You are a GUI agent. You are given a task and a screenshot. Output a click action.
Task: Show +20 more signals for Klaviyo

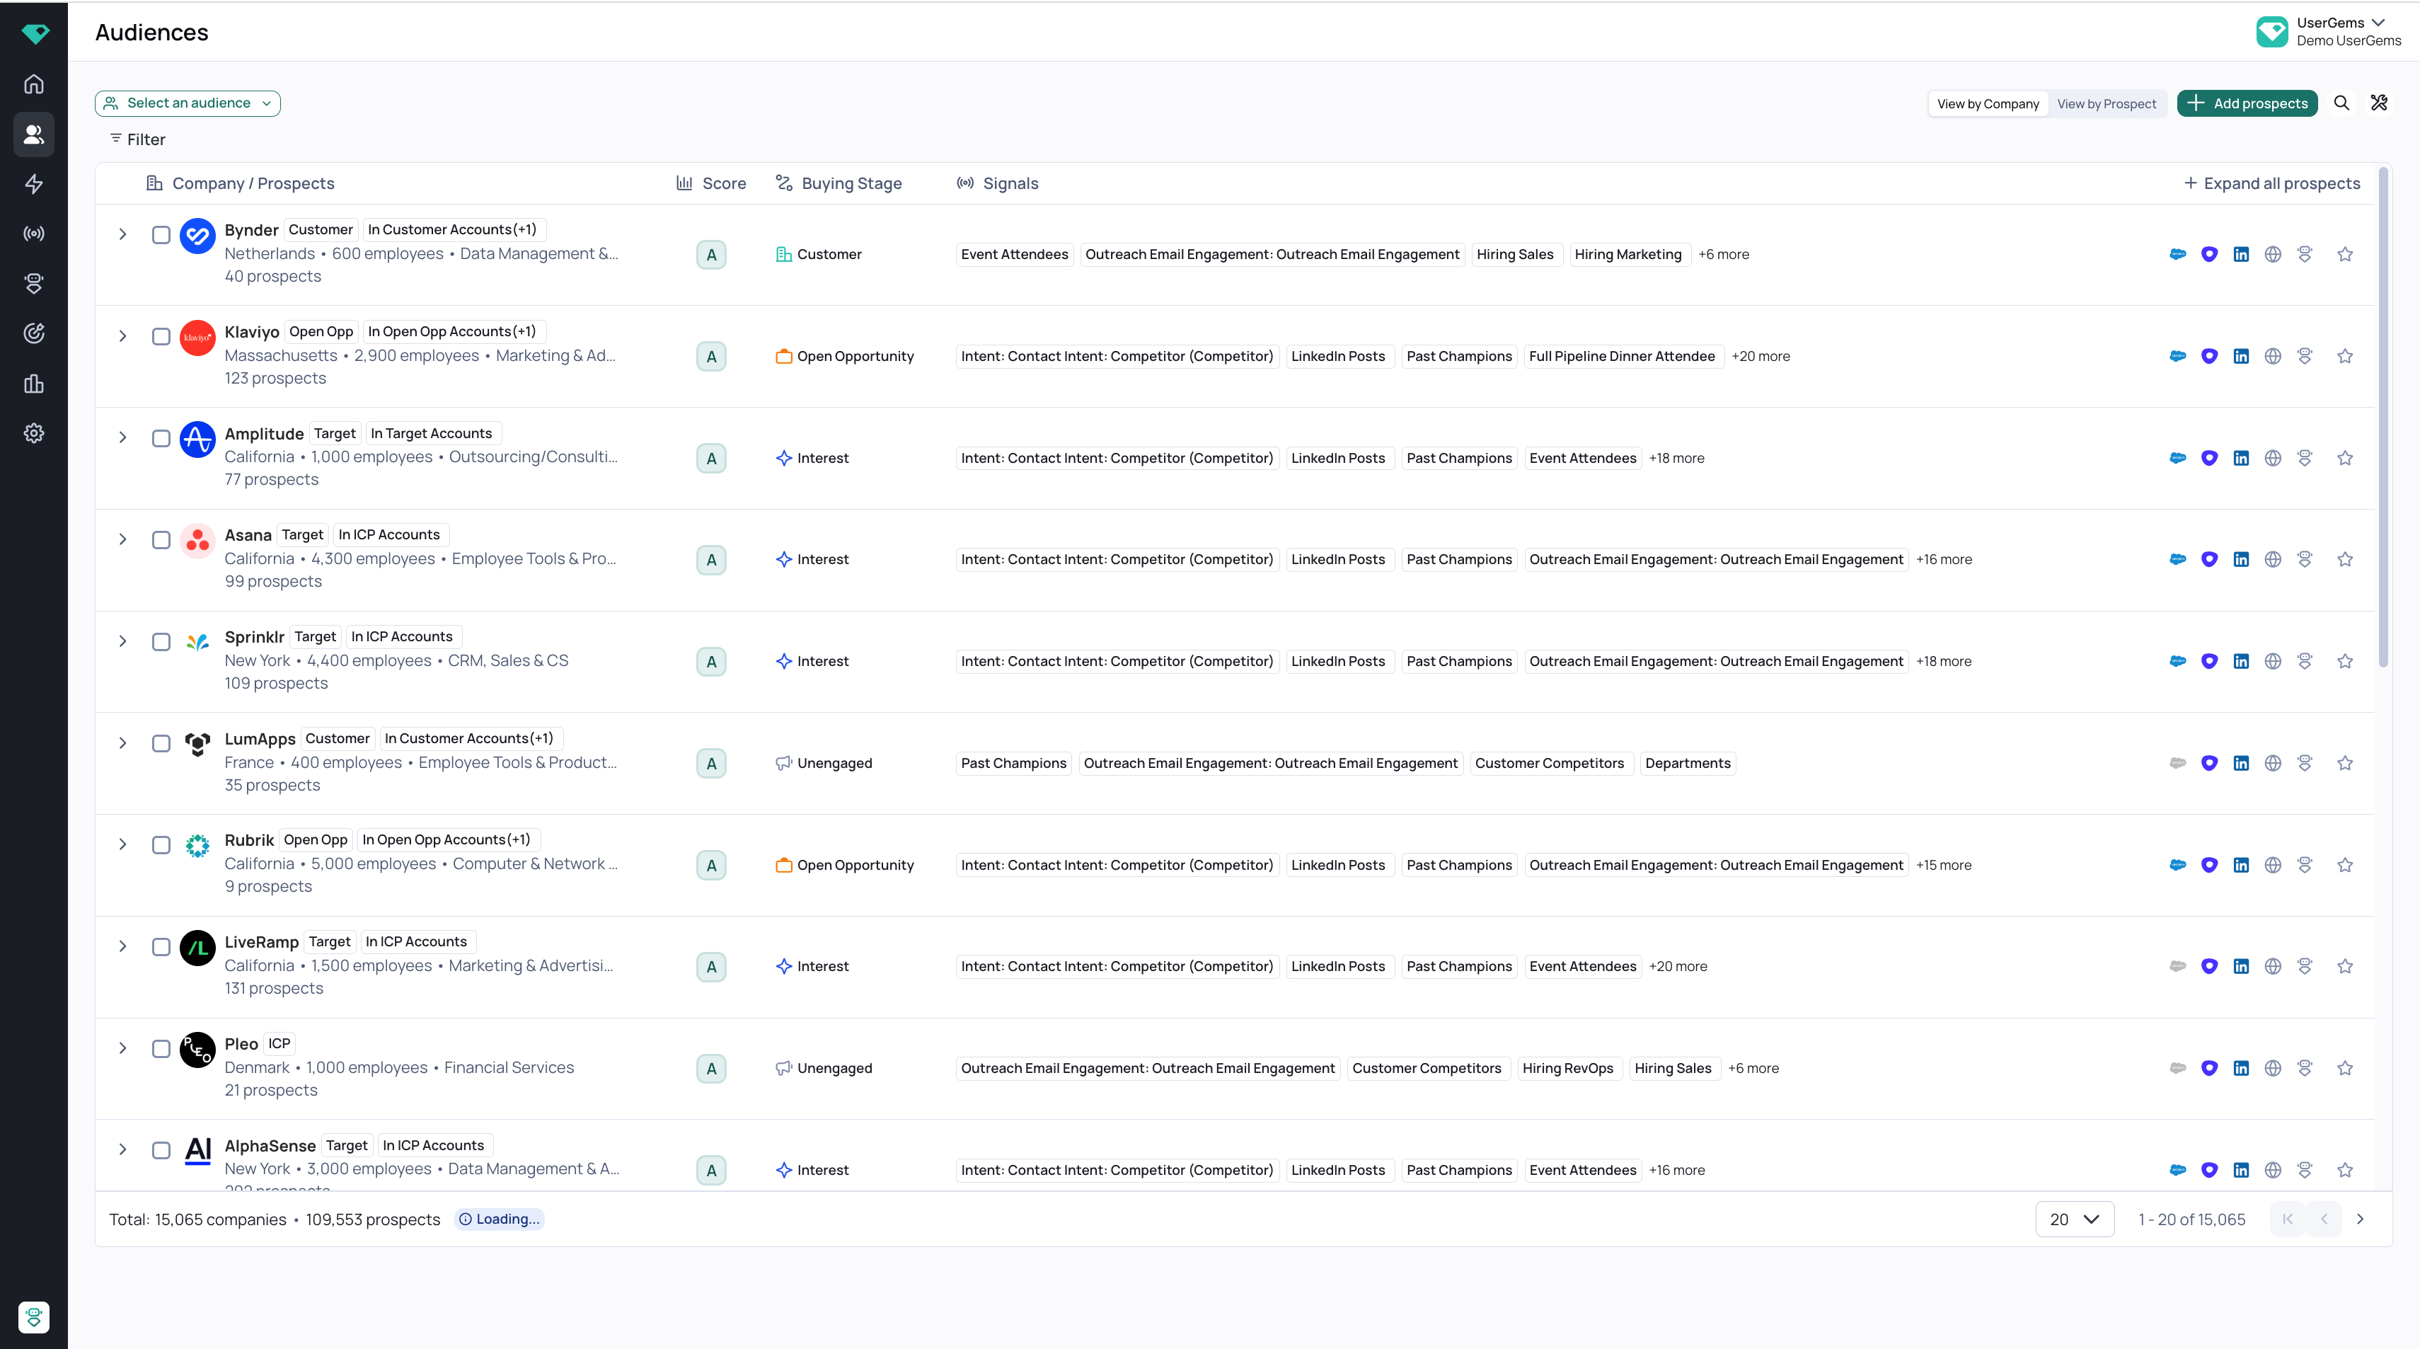point(1761,356)
